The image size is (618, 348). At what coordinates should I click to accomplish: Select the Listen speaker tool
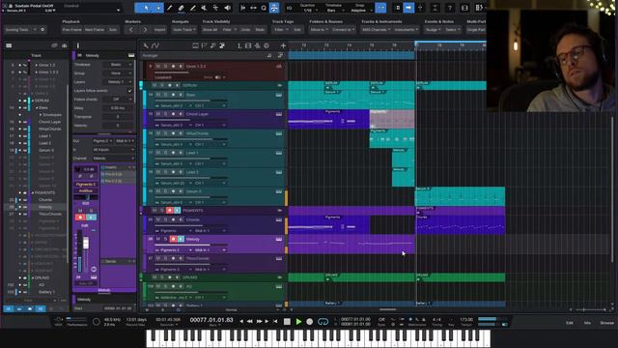pyautogui.click(x=228, y=8)
